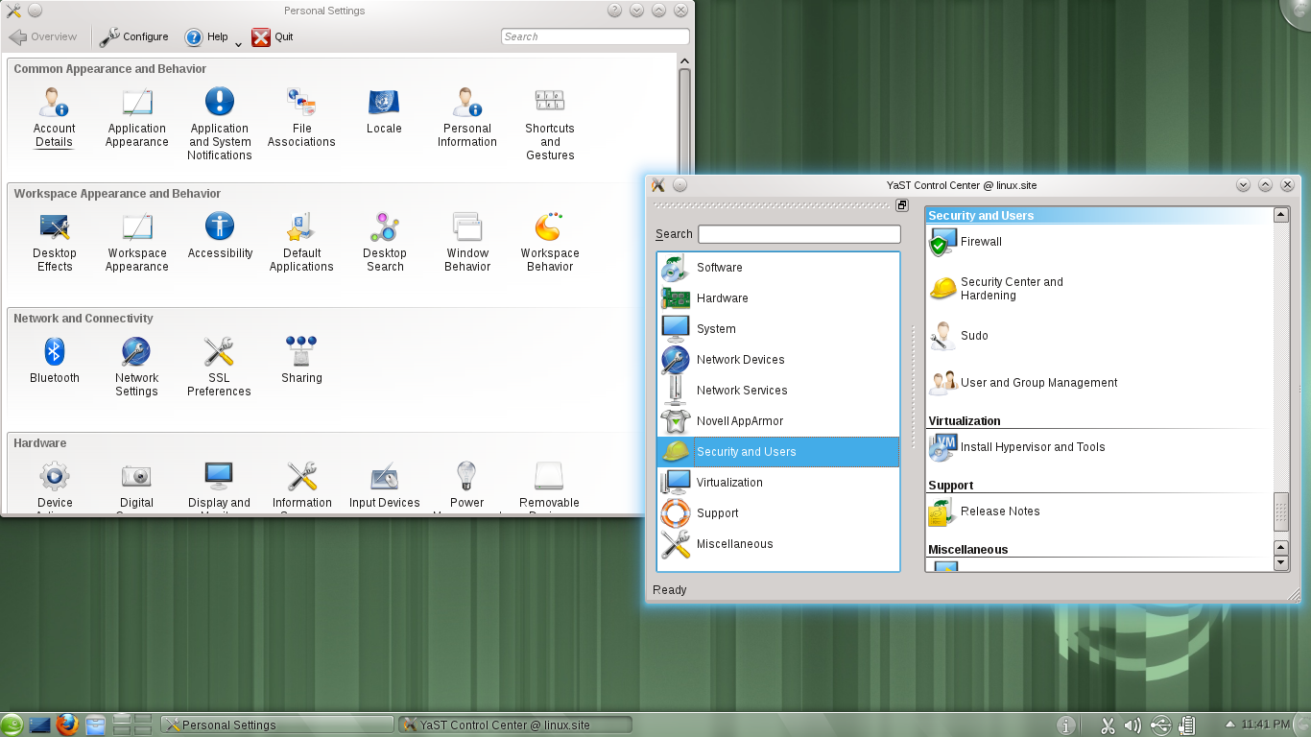Screen dimensions: 1311x737
Task: Launch Firewall module in YaST
Action: pyautogui.click(x=966, y=242)
